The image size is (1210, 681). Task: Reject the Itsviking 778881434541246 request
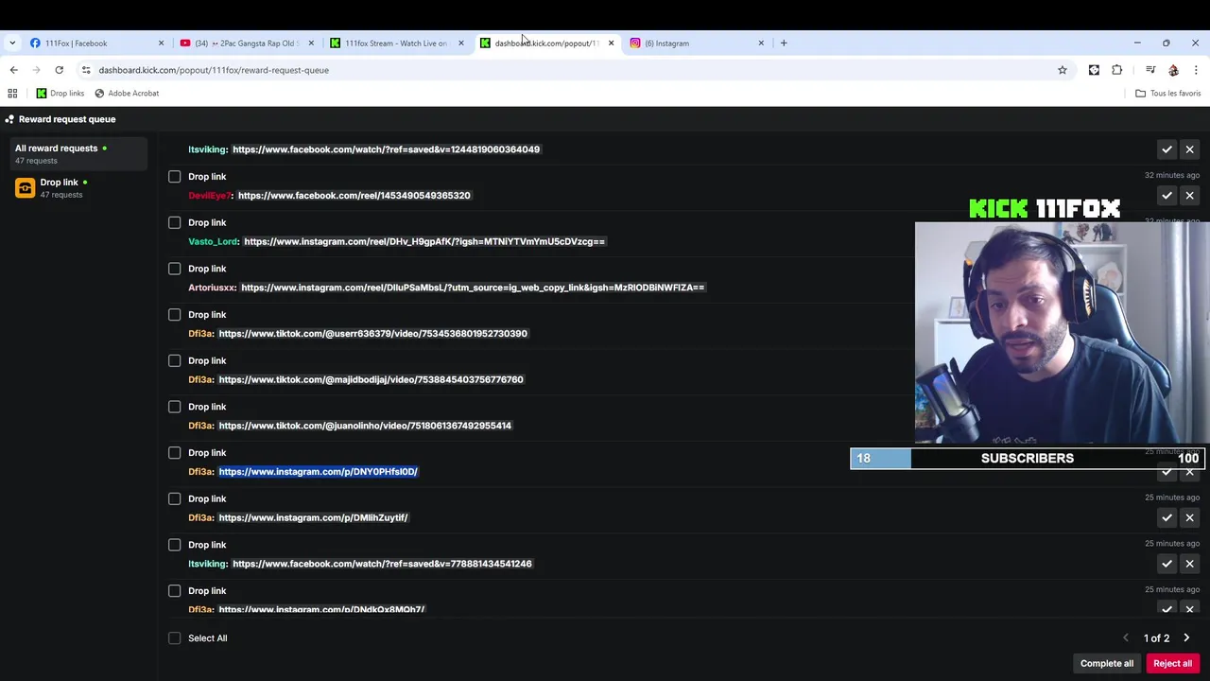[x=1190, y=564]
